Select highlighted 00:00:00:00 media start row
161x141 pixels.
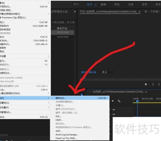(63, 32)
